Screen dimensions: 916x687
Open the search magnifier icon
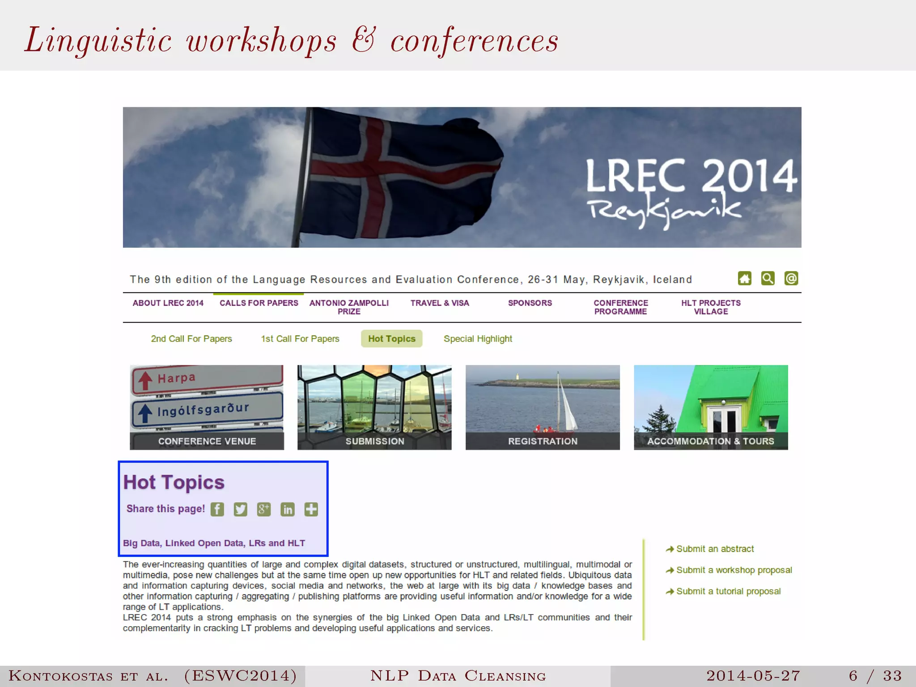point(768,279)
